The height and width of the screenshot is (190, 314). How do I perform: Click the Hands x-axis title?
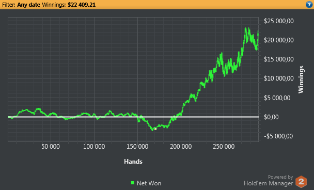[x=133, y=162]
